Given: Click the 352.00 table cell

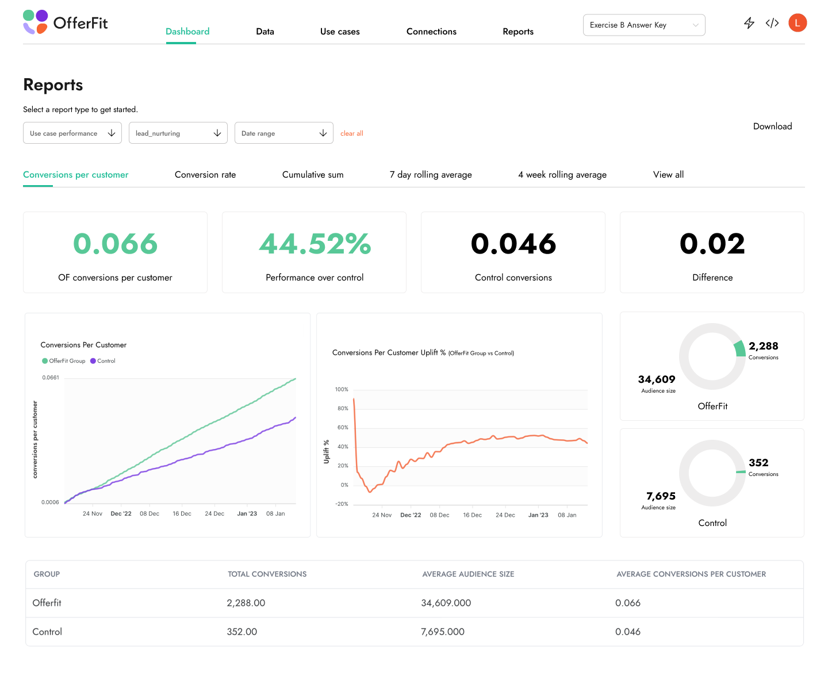Looking at the screenshot, I should tap(242, 632).
